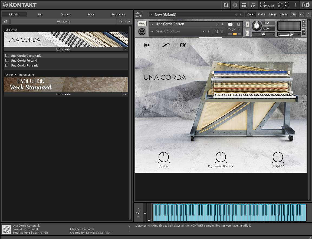Open the Basic UC Cotton snapshot dropdown
Screen dimensions: 312x239
(x=152, y=31)
